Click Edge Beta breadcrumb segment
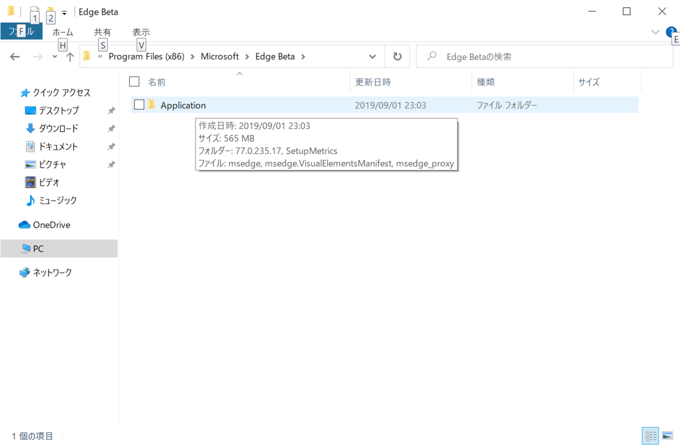Screen dimensions: 680x445 (275, 57)
